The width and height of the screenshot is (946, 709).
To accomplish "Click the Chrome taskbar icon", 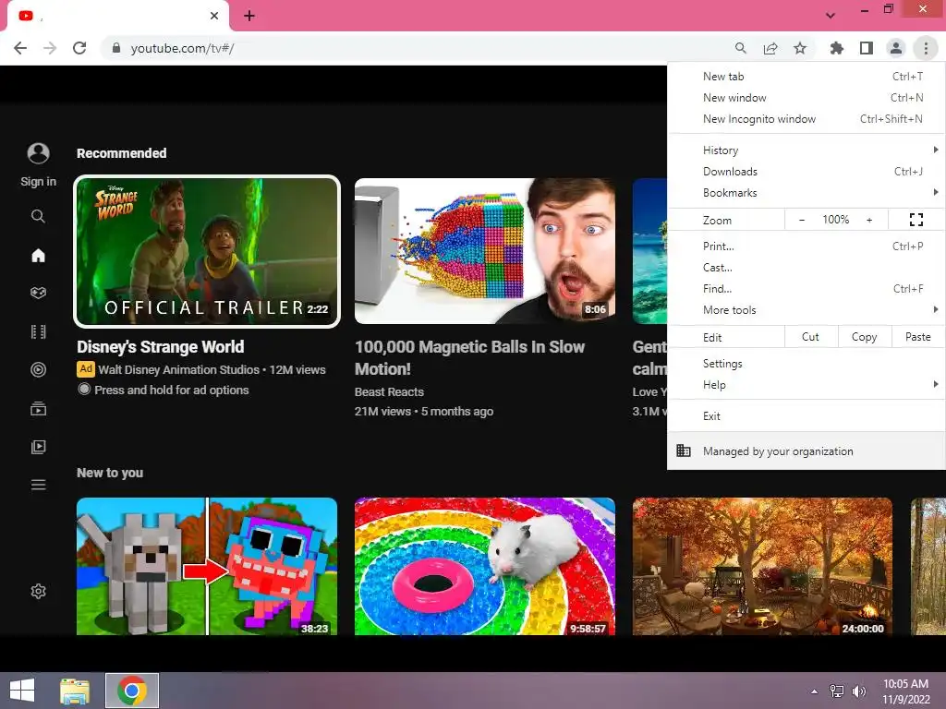I will 132,691.
